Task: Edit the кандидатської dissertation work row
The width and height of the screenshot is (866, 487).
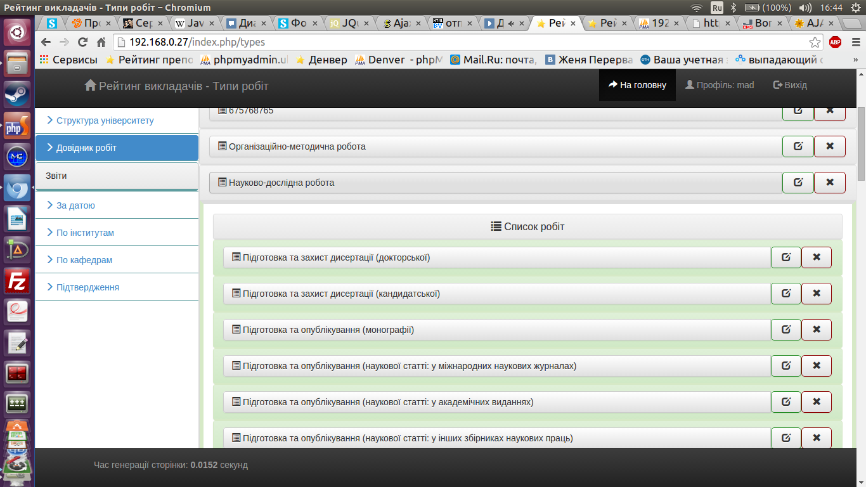Action: (x=786, y=294)
